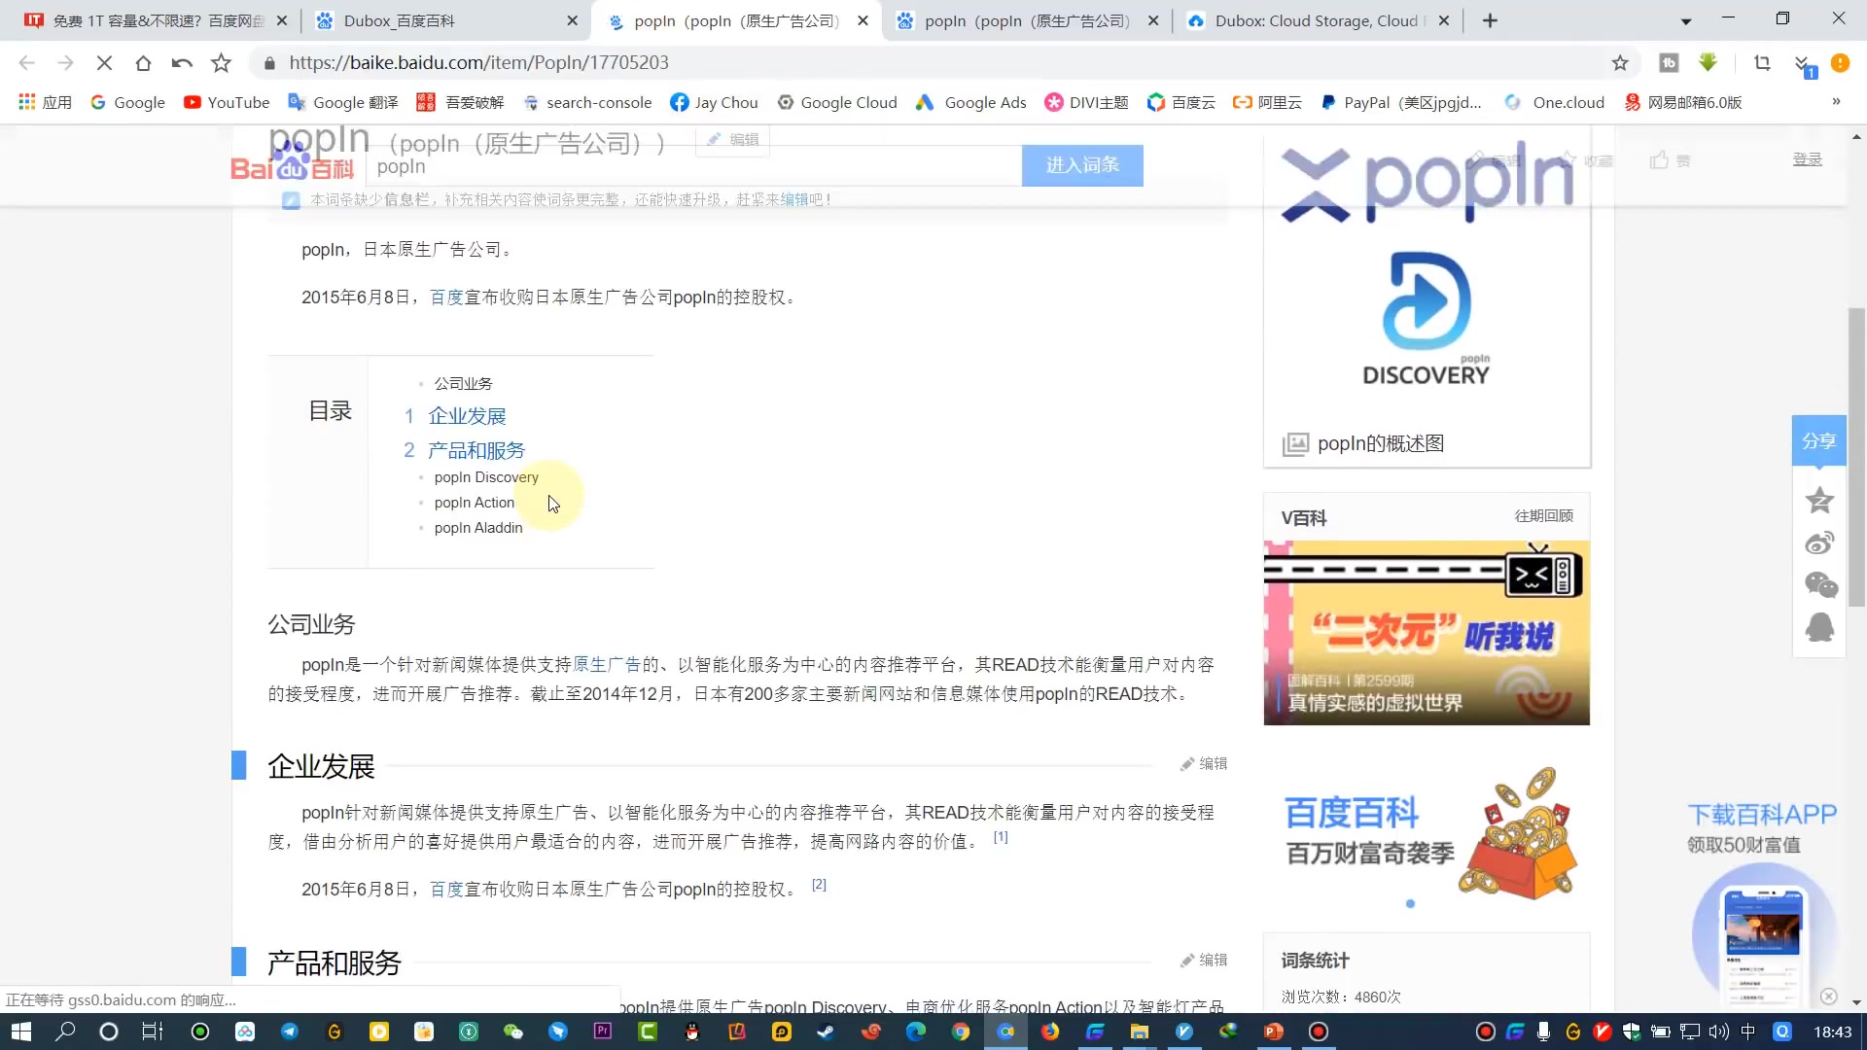Screen dimensions: 1867x1050
Task: Open Windows Start menu
Action: click(20, 1032)
